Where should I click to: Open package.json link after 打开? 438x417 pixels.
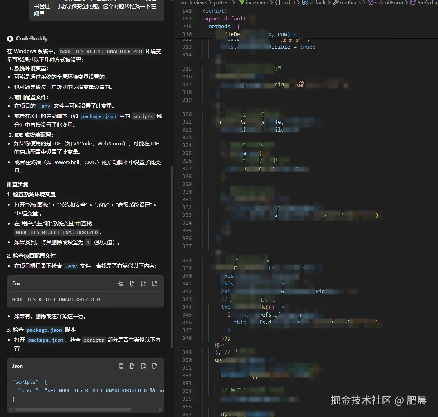45,340
